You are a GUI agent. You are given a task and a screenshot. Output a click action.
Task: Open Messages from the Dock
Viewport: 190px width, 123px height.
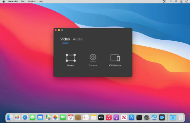click(x=32, y=117)
